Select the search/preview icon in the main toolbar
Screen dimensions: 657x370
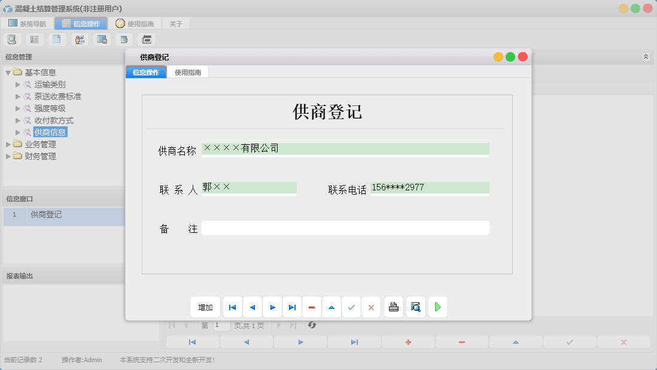click(x=12, y=40)
